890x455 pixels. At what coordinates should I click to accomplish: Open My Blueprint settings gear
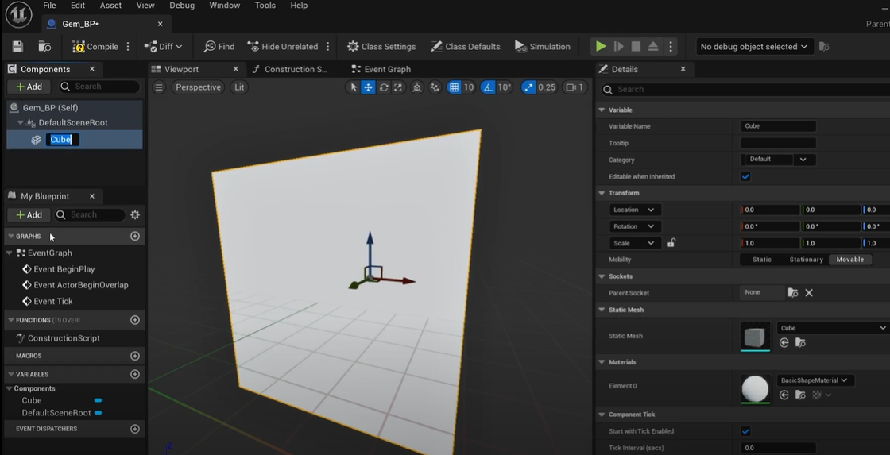tap(135, 215)
